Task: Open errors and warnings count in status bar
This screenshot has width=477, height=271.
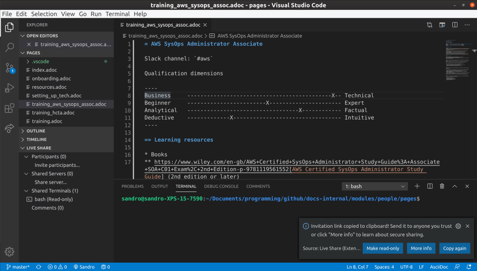Action: (57, 267)
